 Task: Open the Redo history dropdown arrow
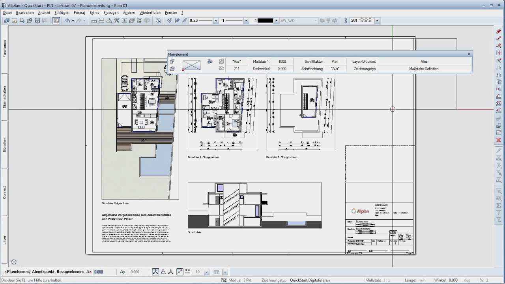[x=84, y=21]
